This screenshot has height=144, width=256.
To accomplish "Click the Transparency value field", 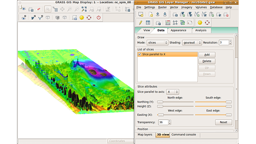I will [x=163, y=122].
